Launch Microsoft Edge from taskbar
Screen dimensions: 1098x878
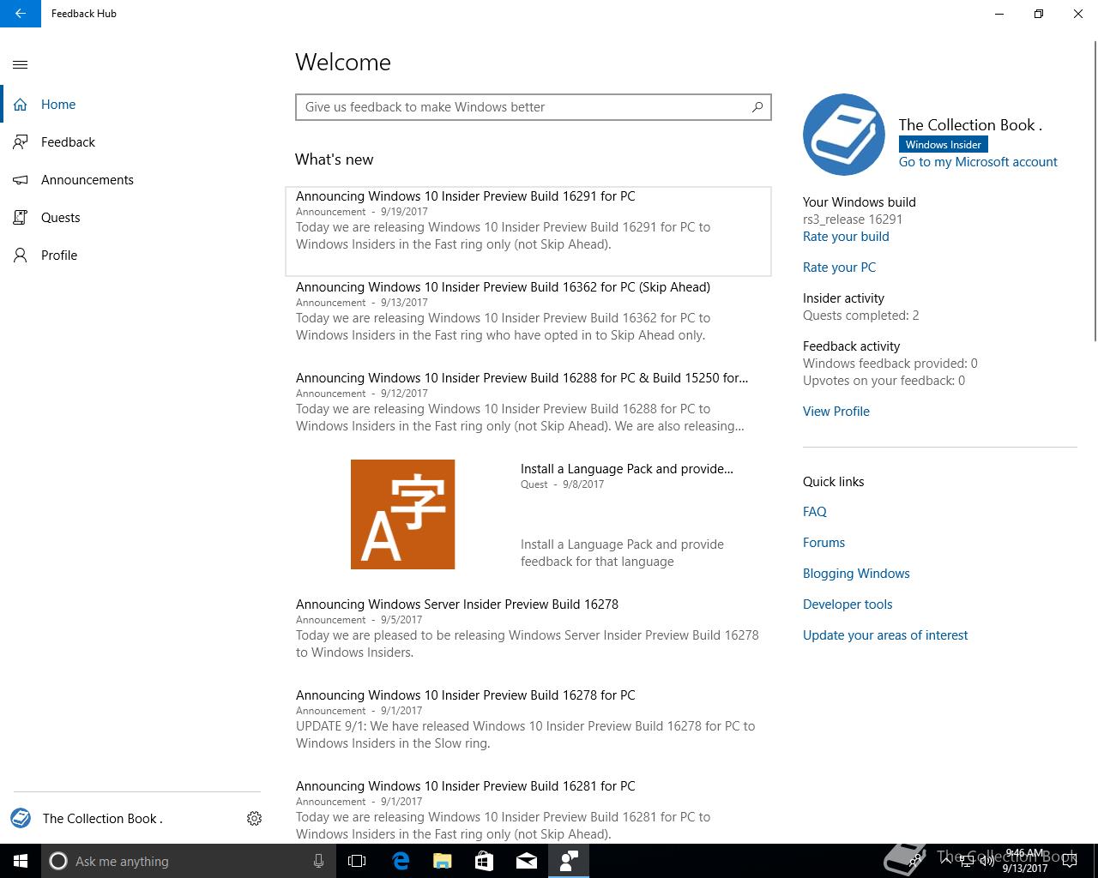point(401,861)
